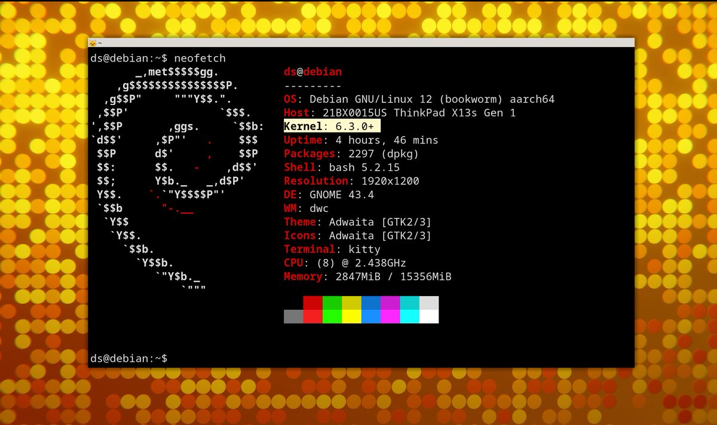Click the CPU (8) @ 2.438GHz line
717x425 pixels.
point(345,263)
